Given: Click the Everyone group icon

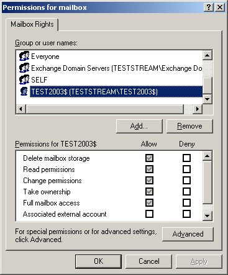Looking at the screenshot, I should click(x=24, y=56).
